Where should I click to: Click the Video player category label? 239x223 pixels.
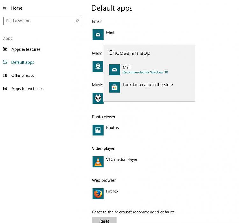[103, 149]
